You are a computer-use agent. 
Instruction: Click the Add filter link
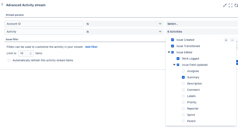91,47
